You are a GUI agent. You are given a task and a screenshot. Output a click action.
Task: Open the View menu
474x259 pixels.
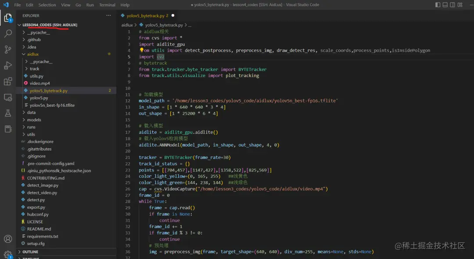tap(65, 5)
